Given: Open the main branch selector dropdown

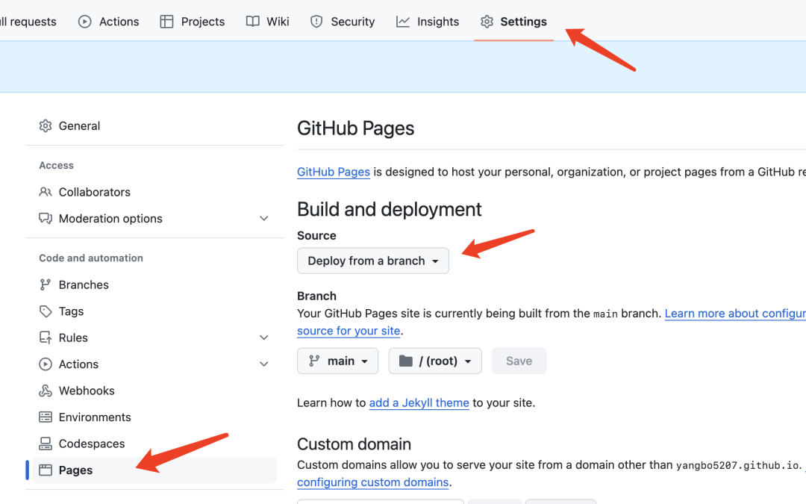Looking at the screenshot, I should click(338, 361).
